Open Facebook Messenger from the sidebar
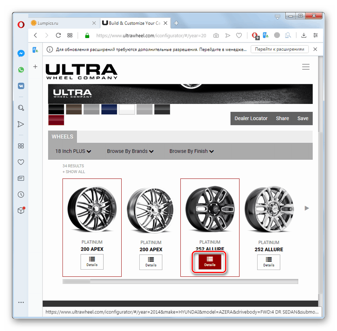 (21, 53)
